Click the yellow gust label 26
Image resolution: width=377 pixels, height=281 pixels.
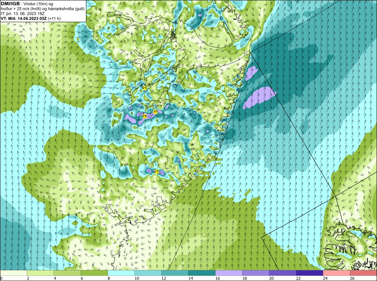145,88
